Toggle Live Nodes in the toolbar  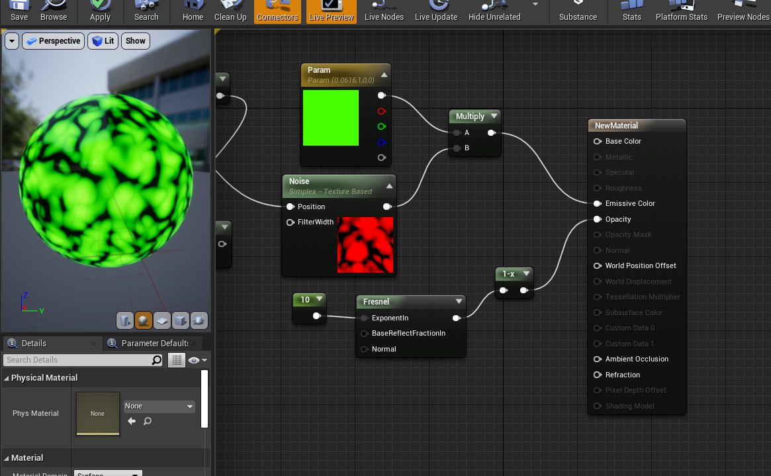click(x=384, y=11)
